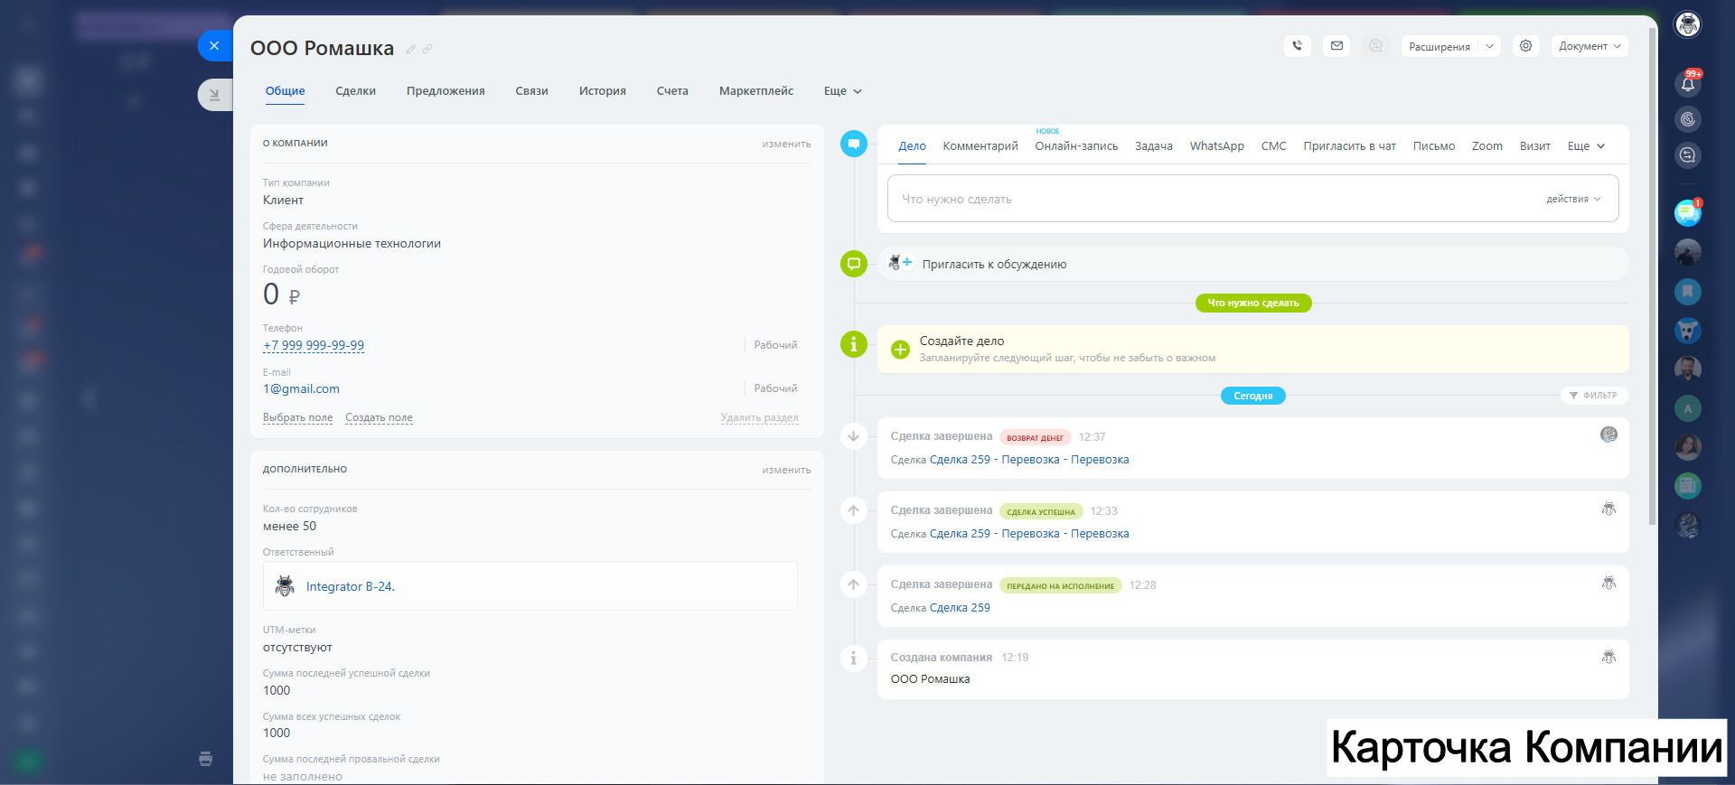1735x785 pixels.
Task: Unpin the 12:37 Возврат денег timeline entry
Action: 853,436
